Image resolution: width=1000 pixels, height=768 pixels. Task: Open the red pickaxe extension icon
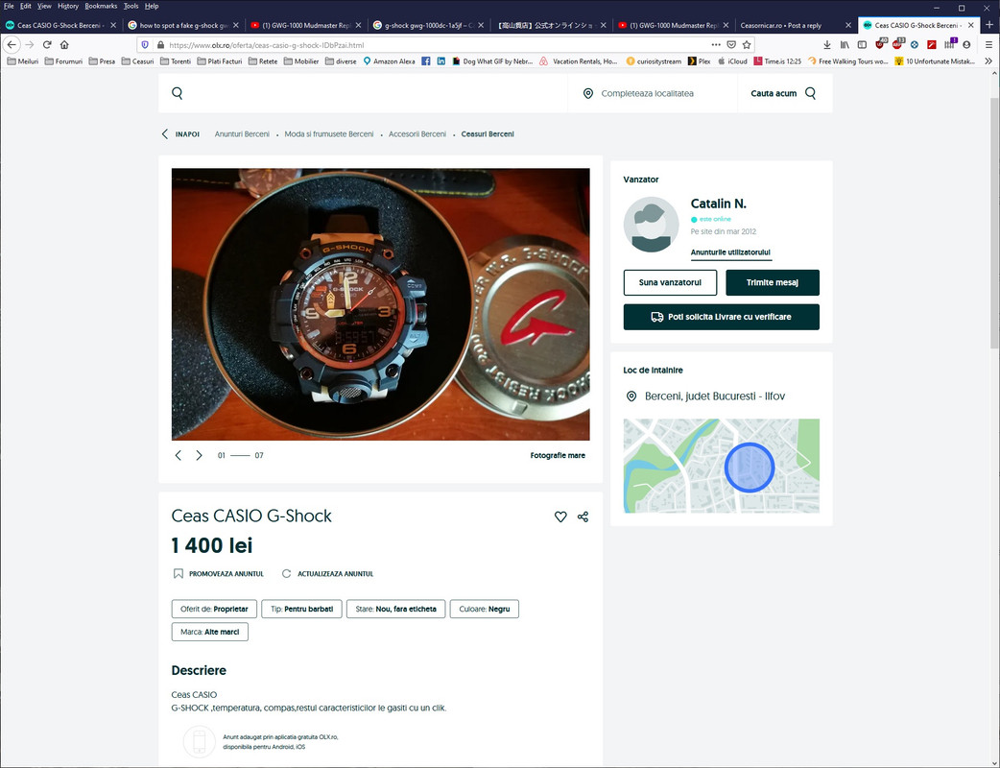pos(932,45)
